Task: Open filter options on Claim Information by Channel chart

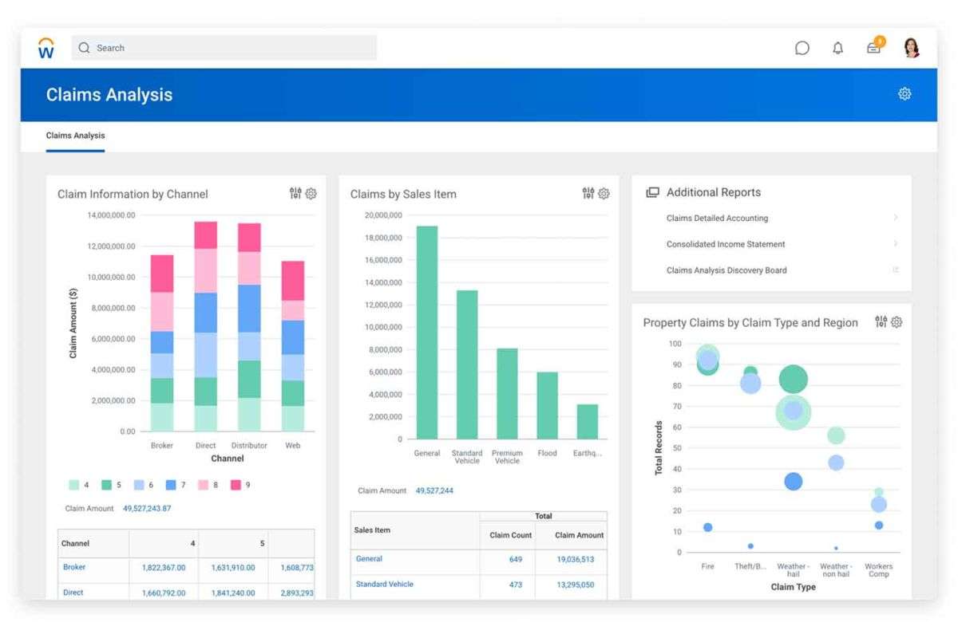Action: pos(295,193)
